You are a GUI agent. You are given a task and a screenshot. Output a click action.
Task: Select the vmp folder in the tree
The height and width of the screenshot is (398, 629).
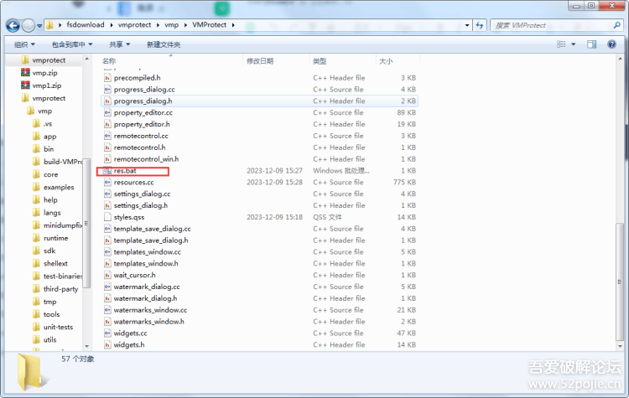coord(39,111)
